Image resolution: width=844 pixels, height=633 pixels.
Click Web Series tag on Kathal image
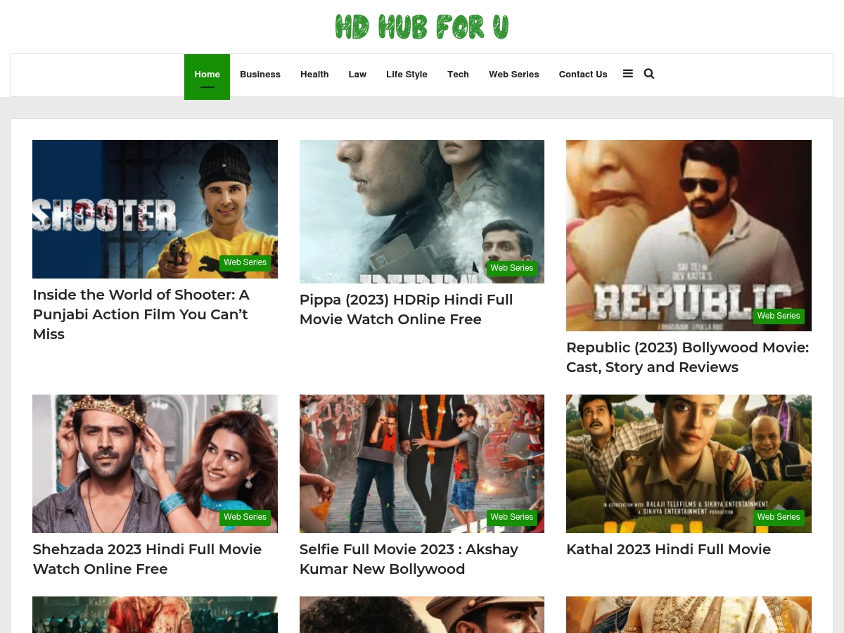pos(779,518)
